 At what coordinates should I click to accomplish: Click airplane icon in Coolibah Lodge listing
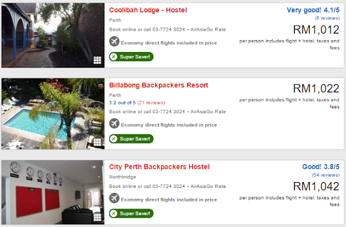114,41
